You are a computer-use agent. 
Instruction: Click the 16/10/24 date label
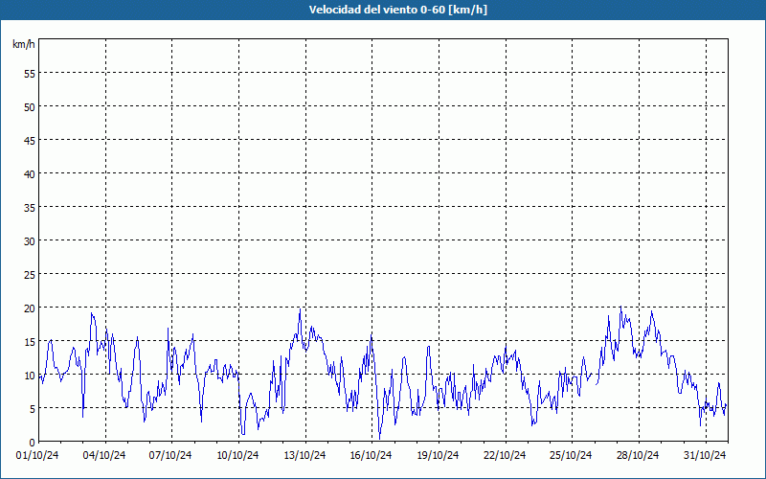(372, 456)
